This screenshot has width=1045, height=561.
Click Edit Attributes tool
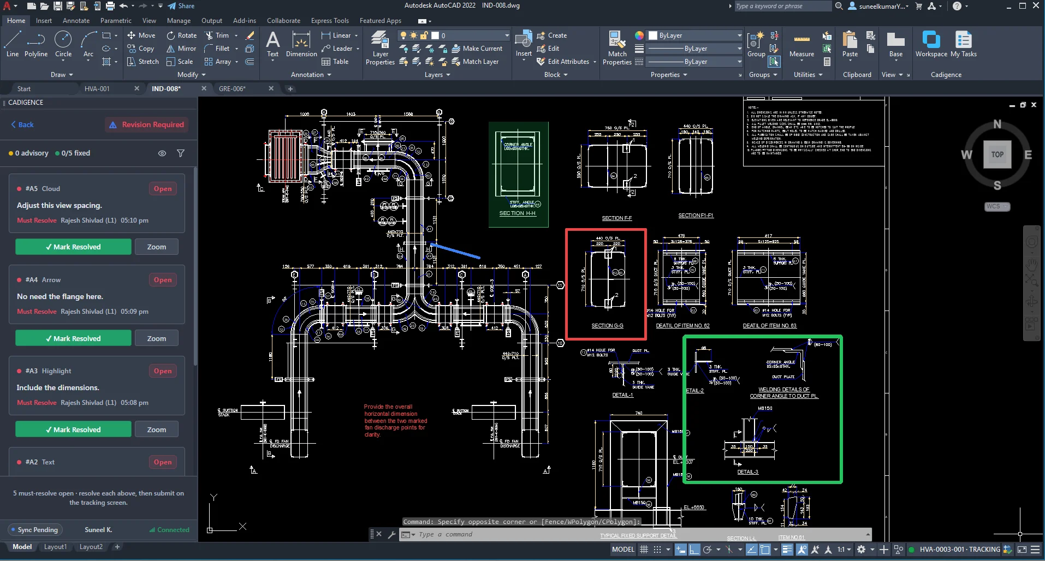click(x=563, y=62)
